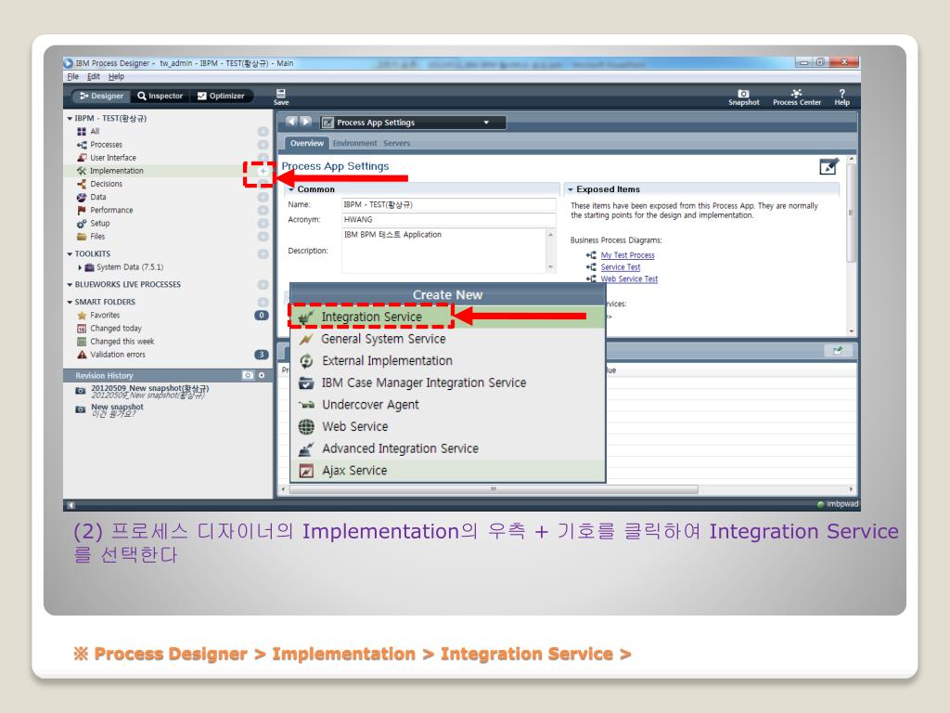
Task: Switch to Optimizer view
Action: coord(221,96)
